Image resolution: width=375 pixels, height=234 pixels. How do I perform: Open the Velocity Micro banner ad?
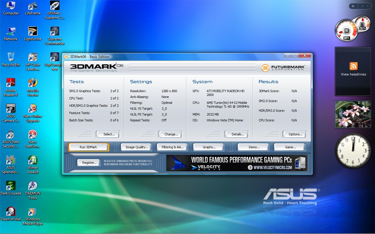(x=237, y=163)
